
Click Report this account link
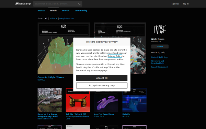(160, 67)
